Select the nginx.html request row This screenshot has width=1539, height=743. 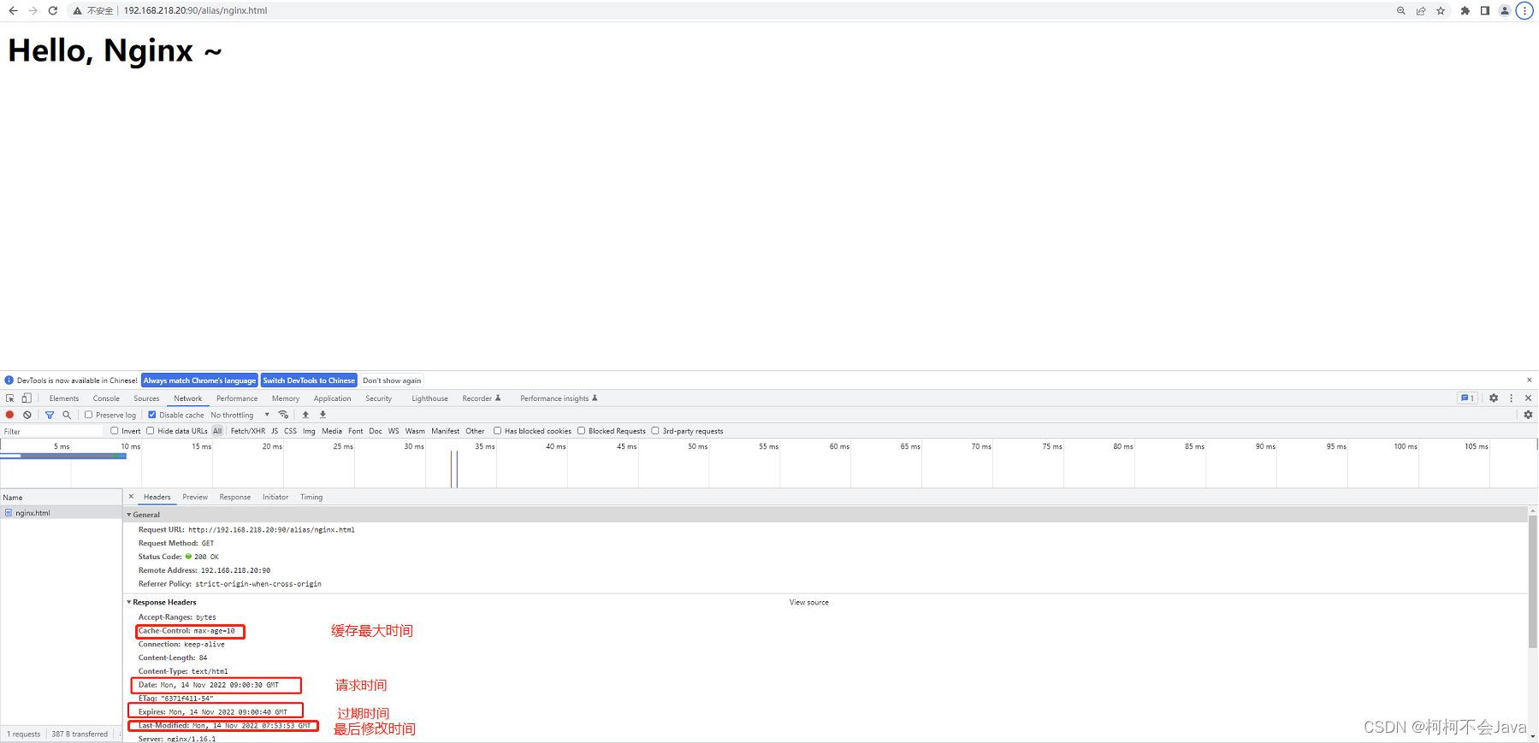61,513
